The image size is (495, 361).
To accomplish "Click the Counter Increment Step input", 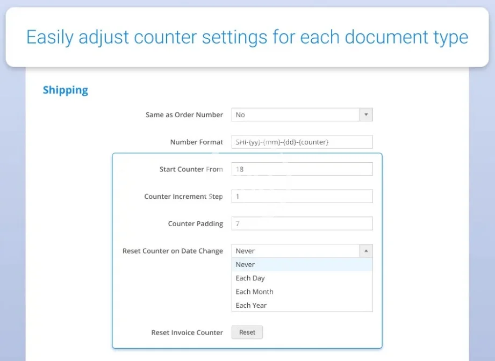I will (x=302, y=197).
